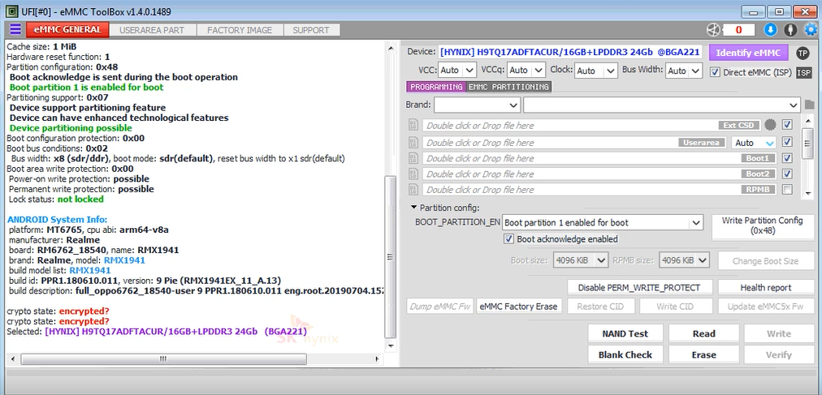Collapse the Partition config section
The height and width of the screenshot is (395, 822).
413,208
